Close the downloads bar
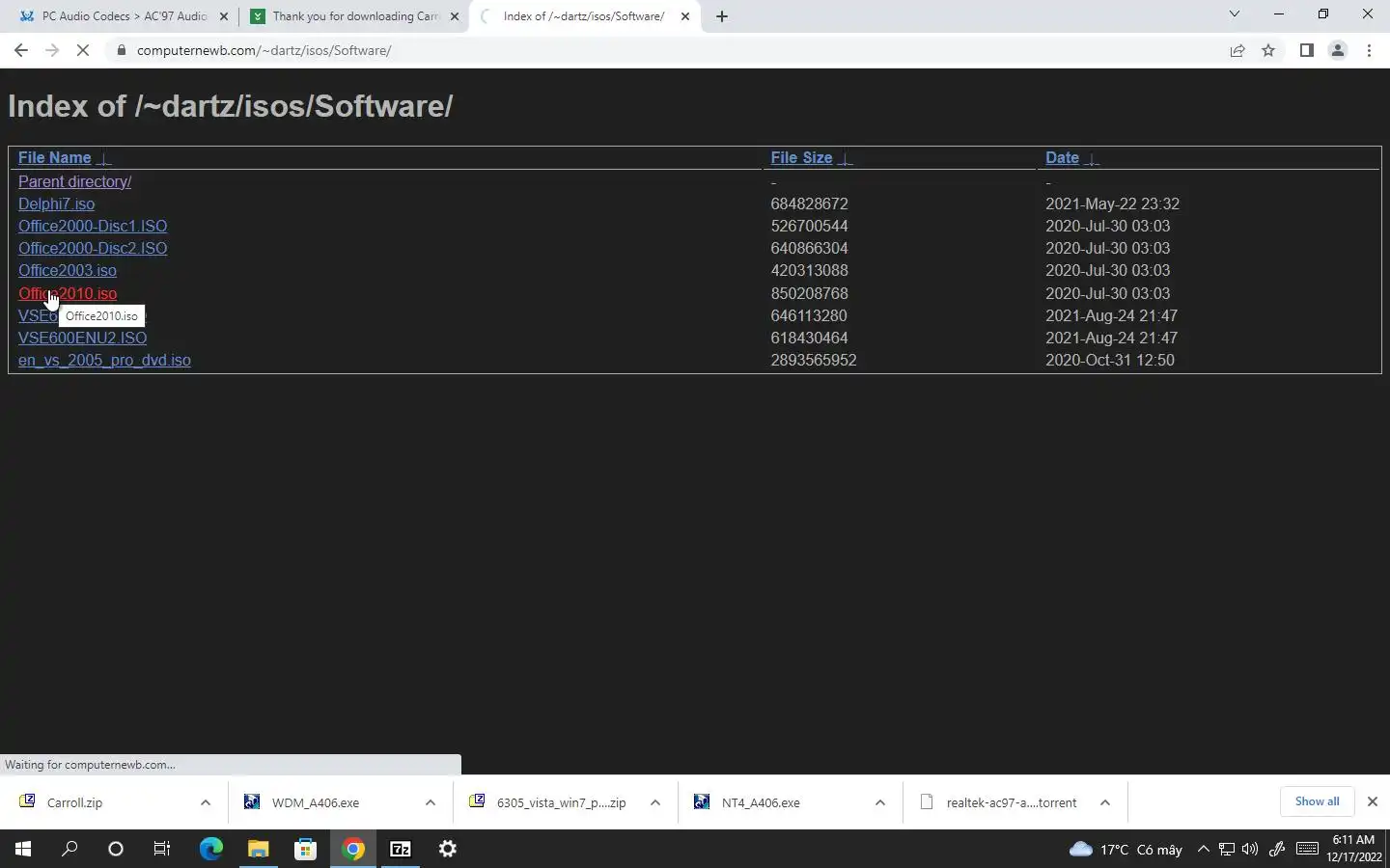 point(1372,801)
